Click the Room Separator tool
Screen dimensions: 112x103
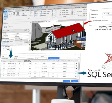(77, 12)
